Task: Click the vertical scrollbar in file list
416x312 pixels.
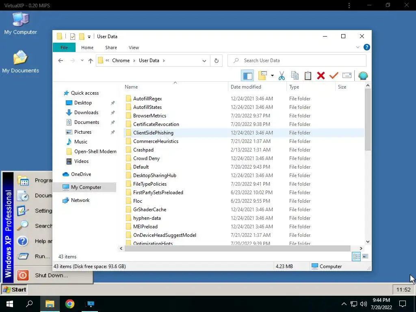Action: click(368, 120)
